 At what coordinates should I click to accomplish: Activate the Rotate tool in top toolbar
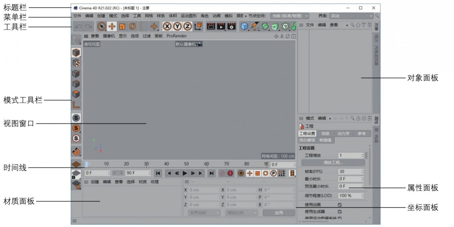133,27
